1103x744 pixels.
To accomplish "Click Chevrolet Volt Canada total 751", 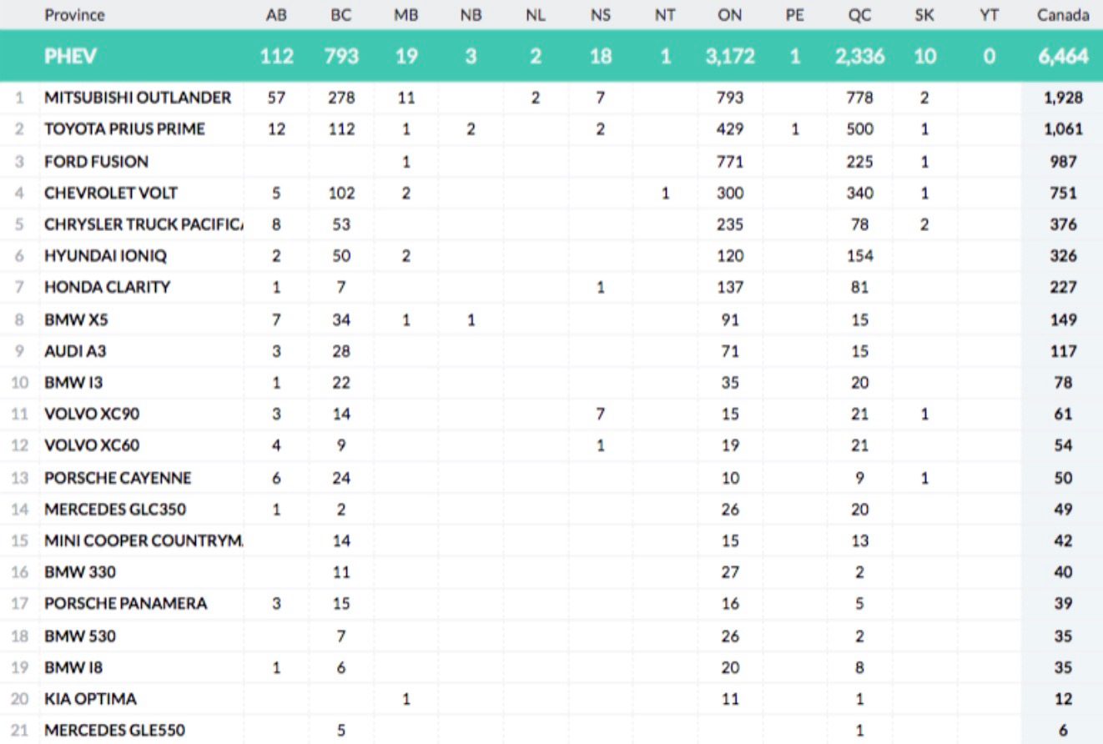I will tap(1063, 193).
